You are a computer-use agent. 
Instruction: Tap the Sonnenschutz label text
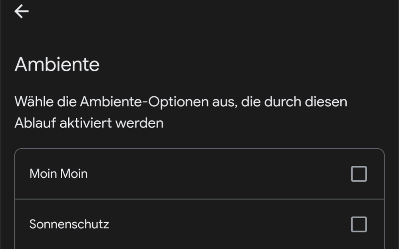69,224
